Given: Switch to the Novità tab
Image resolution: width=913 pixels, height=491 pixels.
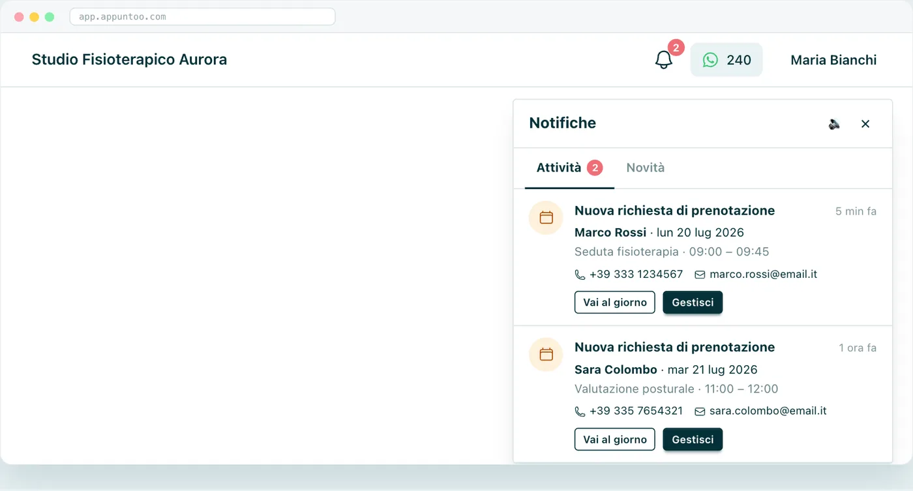Looking at the screenshot, I should [646, 168].
